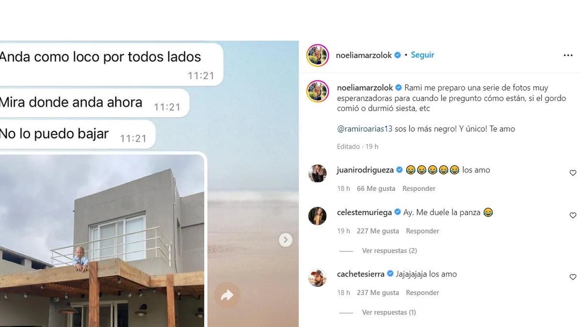Reply to juanirodrigueza's comment via Responder
Viewport: 581px width, 327px height.
[419, 188]
